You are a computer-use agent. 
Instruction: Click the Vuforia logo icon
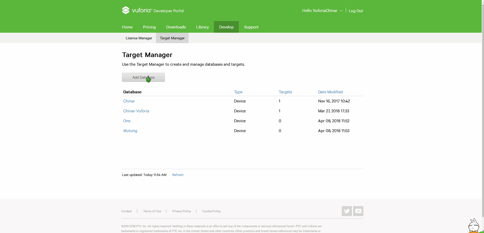[126, 10]
